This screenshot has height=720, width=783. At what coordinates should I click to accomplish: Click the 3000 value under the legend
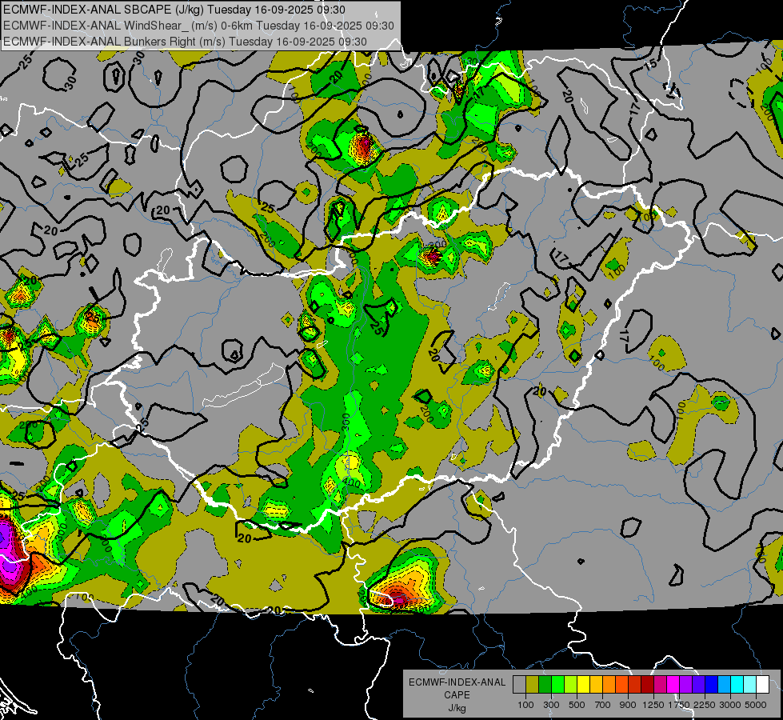[730, 705]
